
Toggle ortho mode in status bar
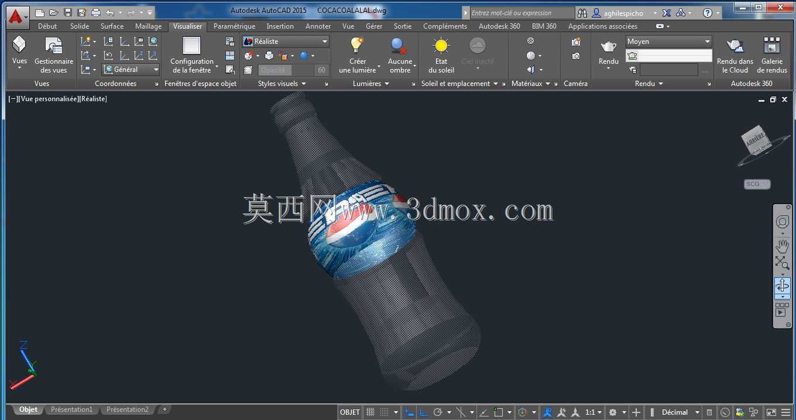click(423, 412)
